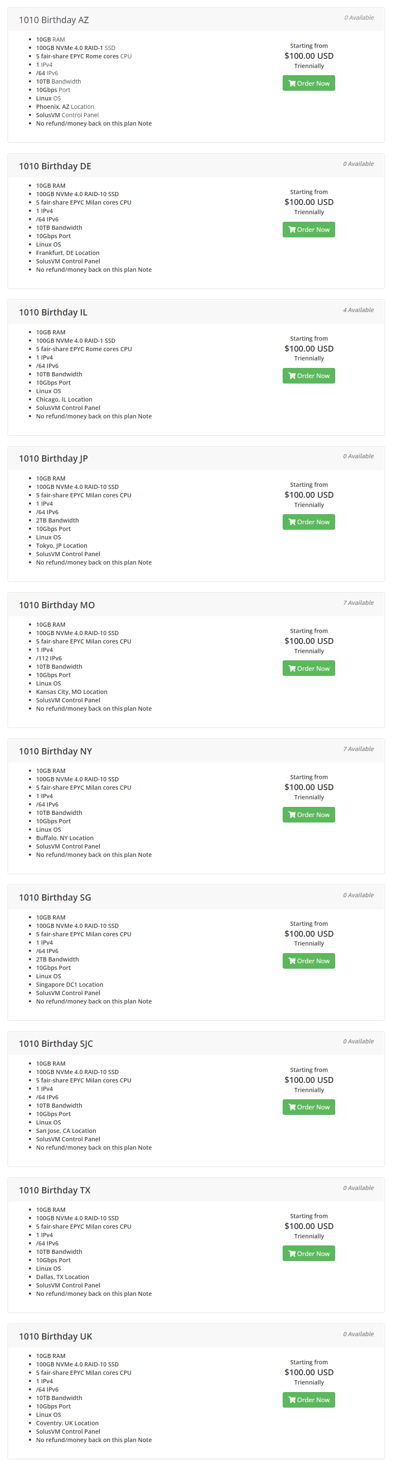Image resolution: width=393 pixels, height=1466 pixels.
Task: Click the "4 Available" label on Birthday IL
Action: tap(358, 310)
